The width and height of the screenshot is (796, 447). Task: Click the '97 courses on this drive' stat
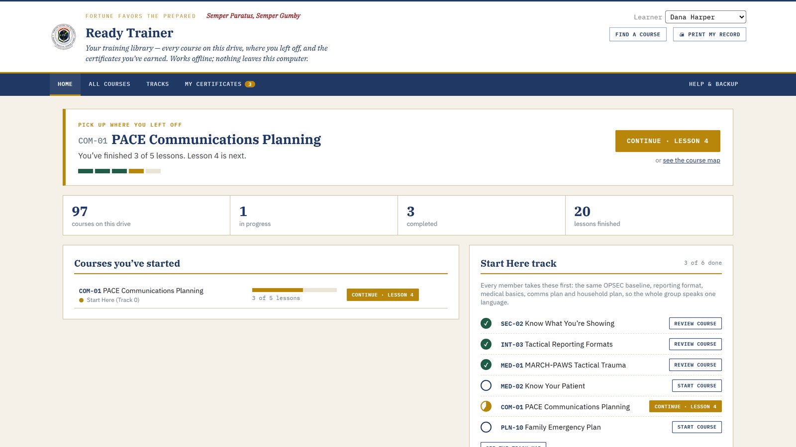pyautogui.click(x=146, y=215)
